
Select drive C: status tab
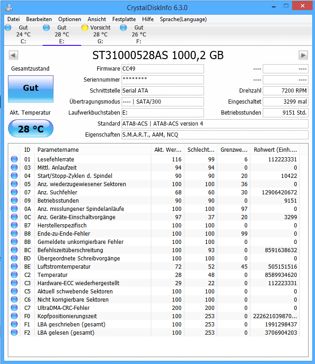(23, 34)
